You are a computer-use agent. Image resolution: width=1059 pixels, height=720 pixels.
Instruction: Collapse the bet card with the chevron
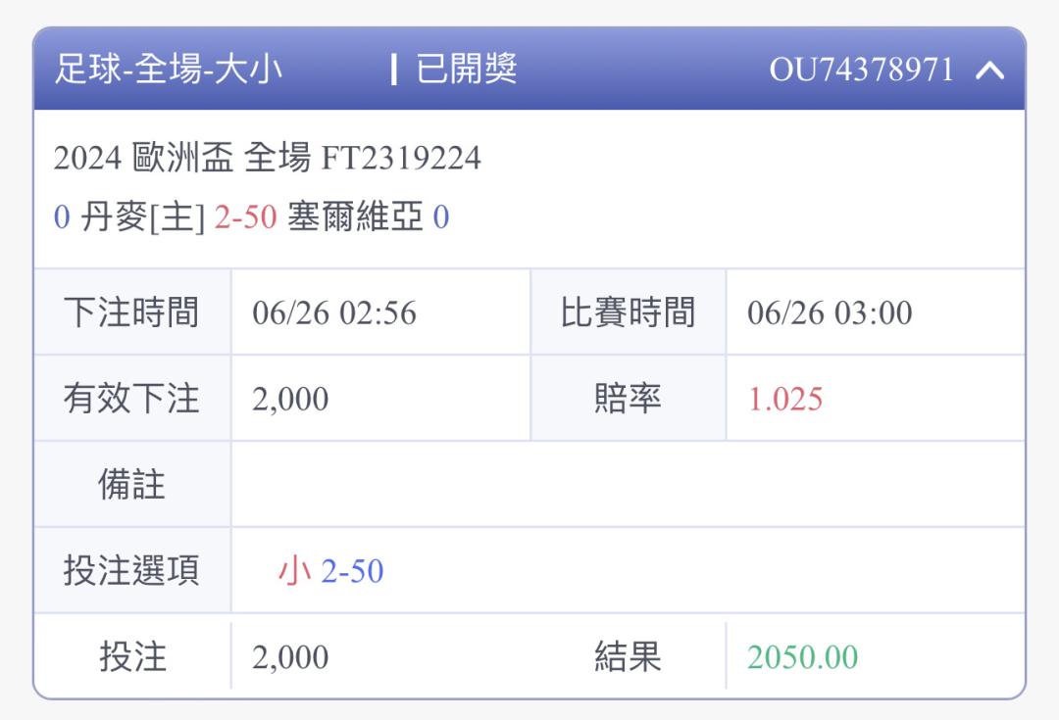pyautogui.click(x=989, y=71)
